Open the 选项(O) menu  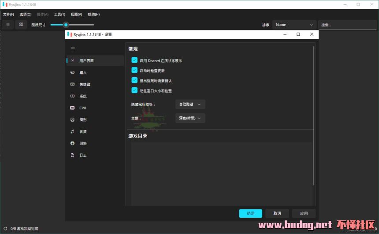(26, 15)
